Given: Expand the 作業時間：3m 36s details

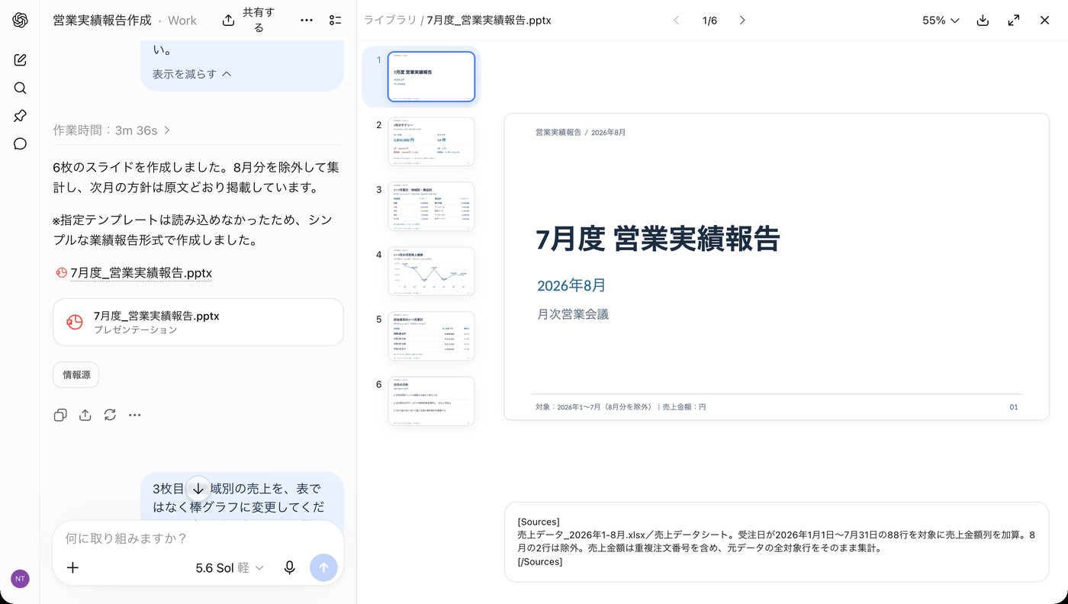Looking at the screenshot, I should (x=111, y=130).
